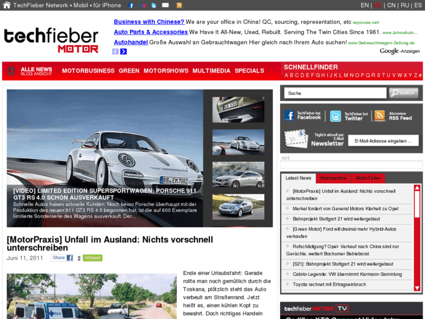
Task: Open the Motorbusiness menu
Action: coord(88,71)
